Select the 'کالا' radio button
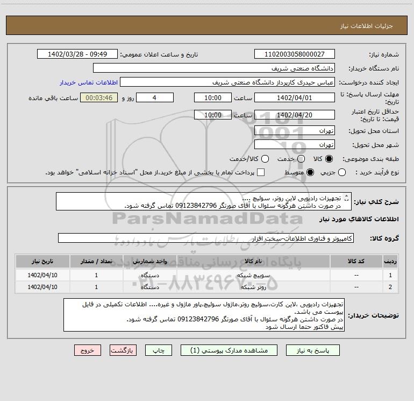 pos(329,159)
